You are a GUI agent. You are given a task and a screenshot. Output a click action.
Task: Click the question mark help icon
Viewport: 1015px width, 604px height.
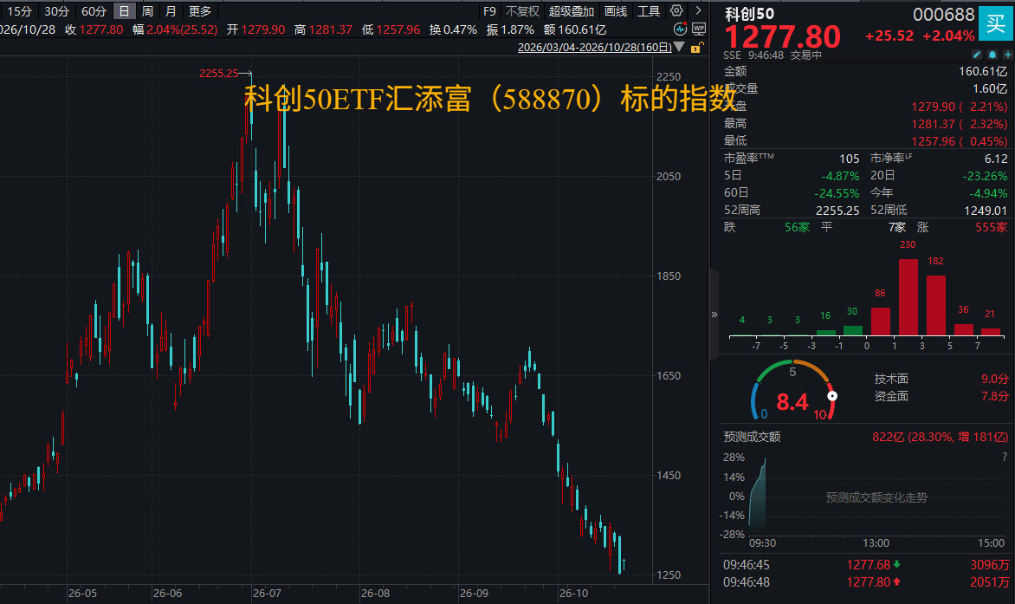[1005, 457]
